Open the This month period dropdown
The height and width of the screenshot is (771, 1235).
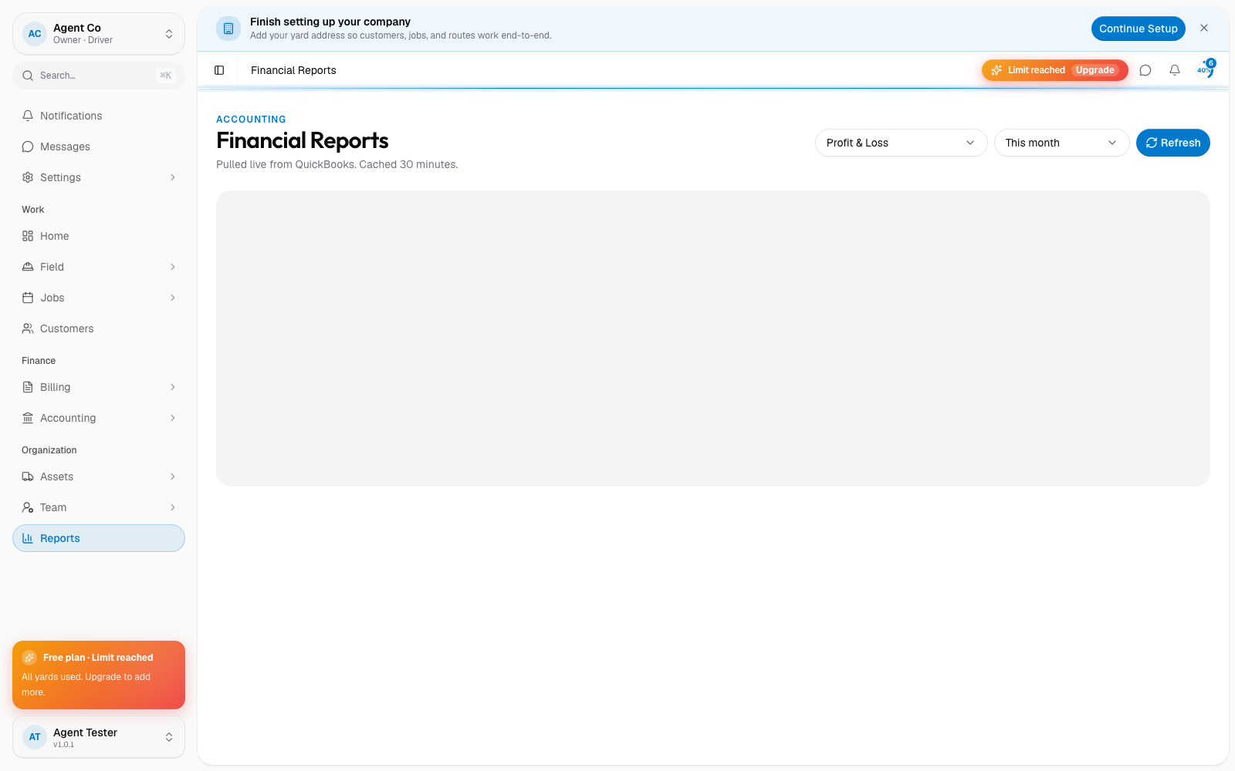(x=1061, y=143)
